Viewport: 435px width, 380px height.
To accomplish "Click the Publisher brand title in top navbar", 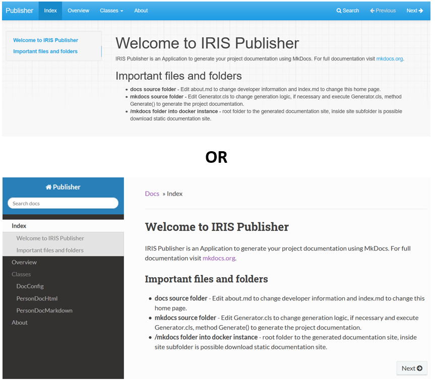I will [x=20, y=11].
